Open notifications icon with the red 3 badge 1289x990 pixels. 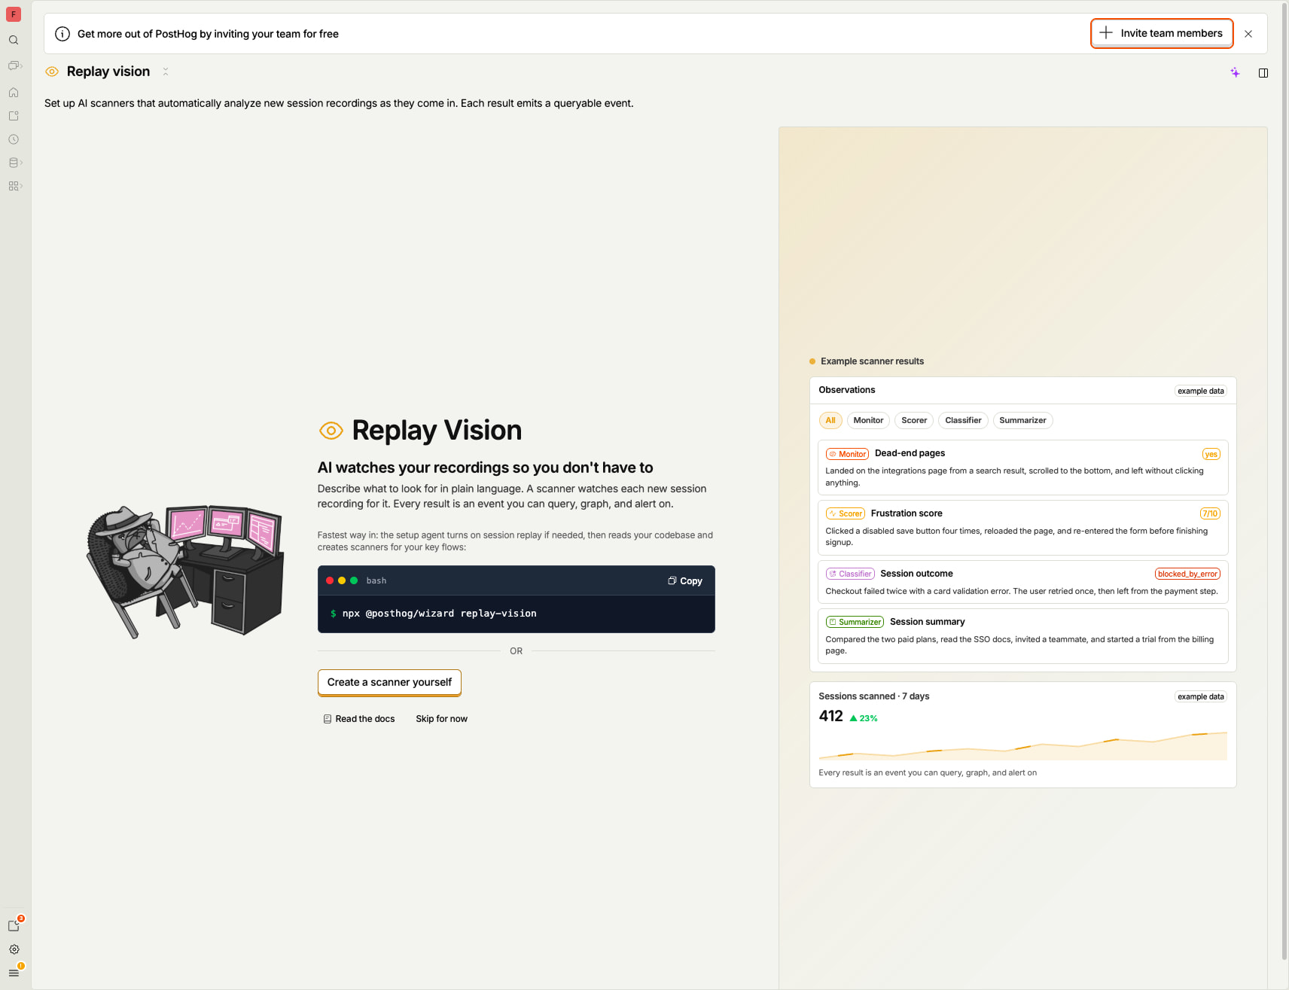(14, 925)
